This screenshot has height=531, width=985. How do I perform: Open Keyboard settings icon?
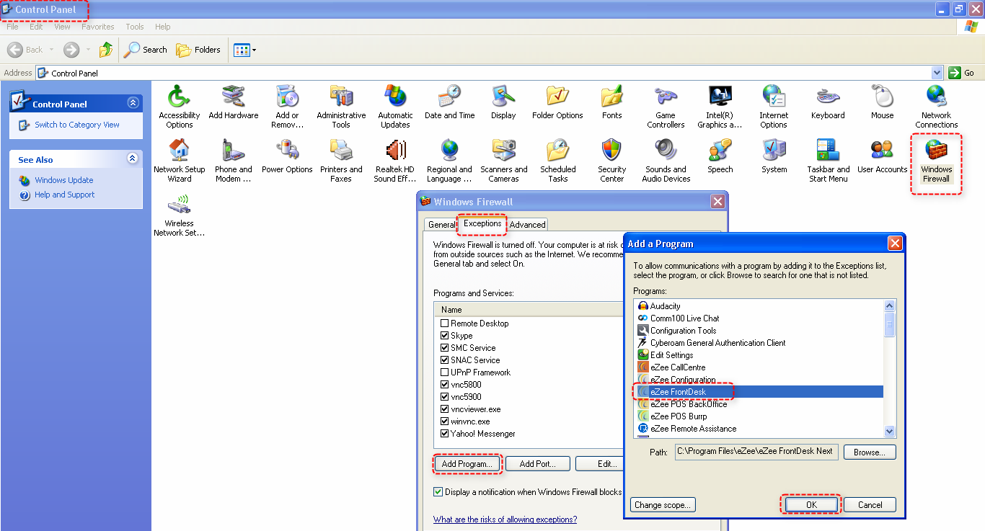[x=828, y=97]
